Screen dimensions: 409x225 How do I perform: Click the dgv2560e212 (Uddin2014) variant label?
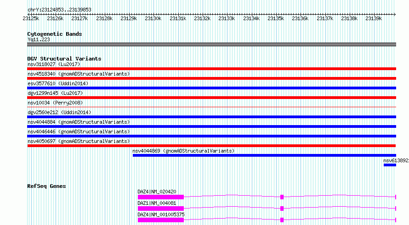[59, 112]
